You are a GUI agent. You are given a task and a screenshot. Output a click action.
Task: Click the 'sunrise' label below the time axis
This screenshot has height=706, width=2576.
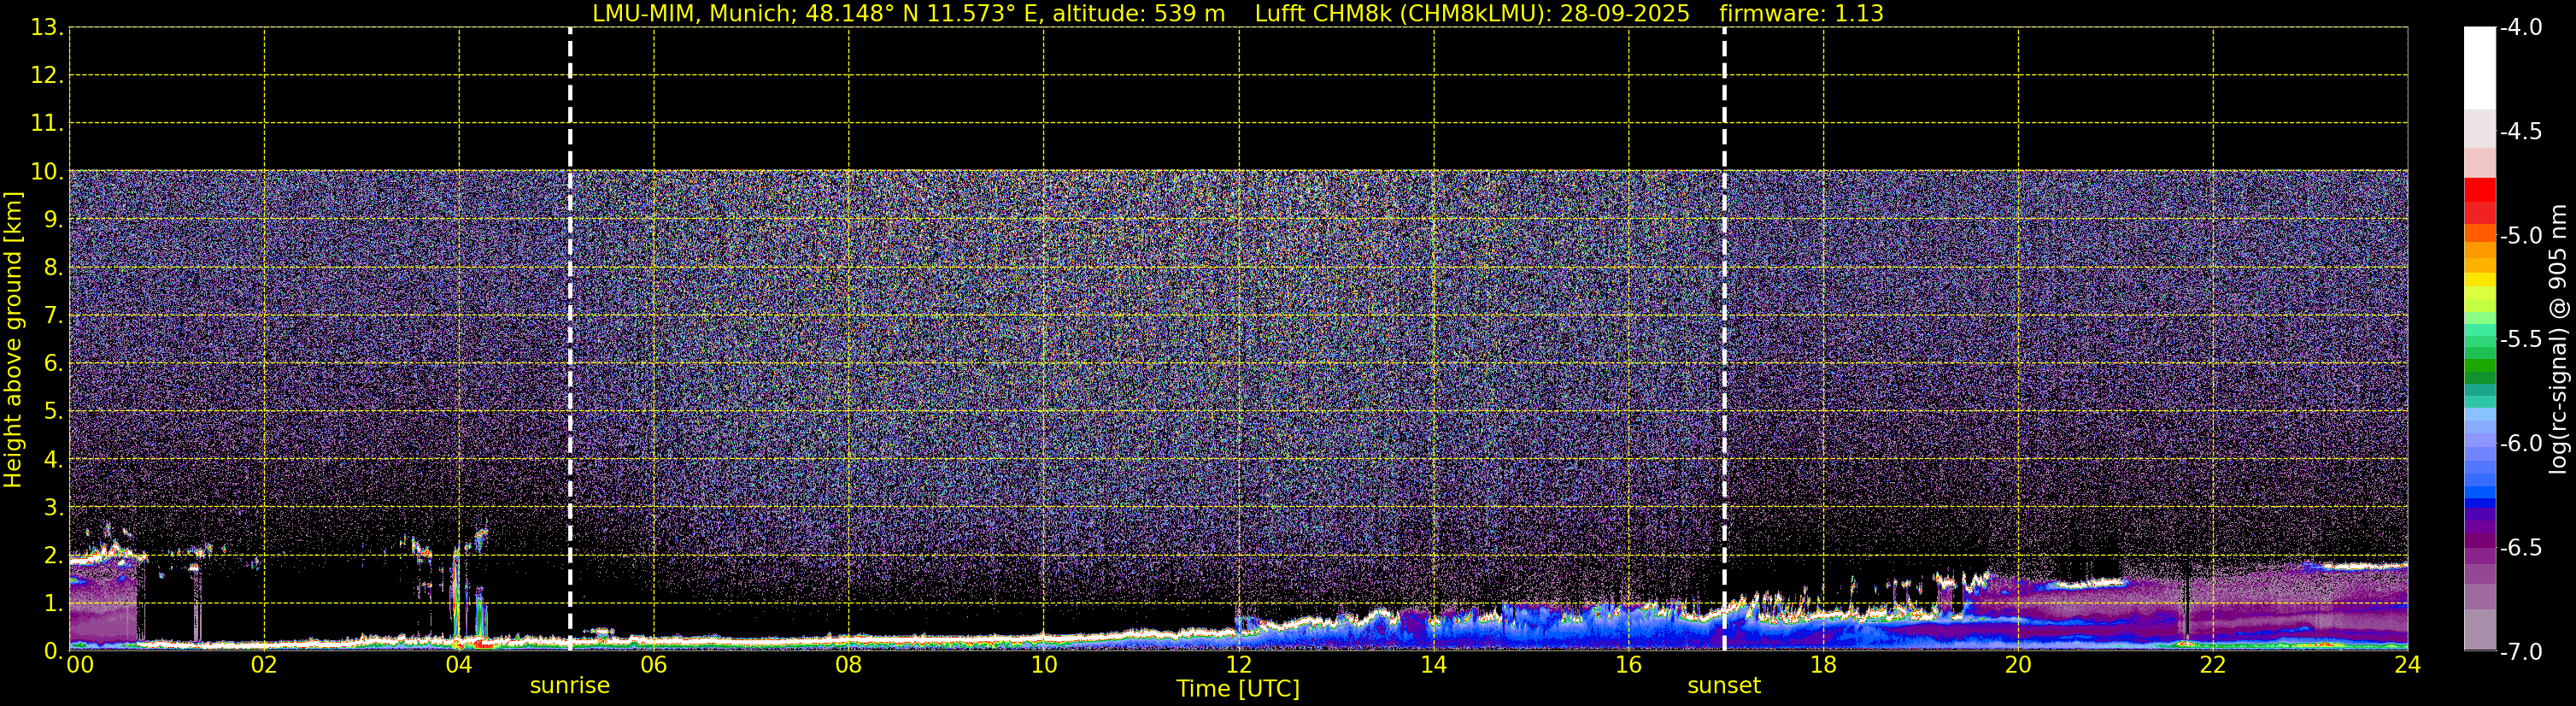tap(569, 686)
